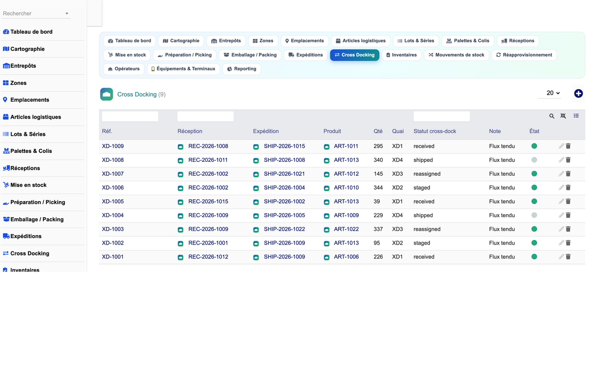The image size is (598, 370).
Task: Open reference link XD-1001
Action: point(113,257)
